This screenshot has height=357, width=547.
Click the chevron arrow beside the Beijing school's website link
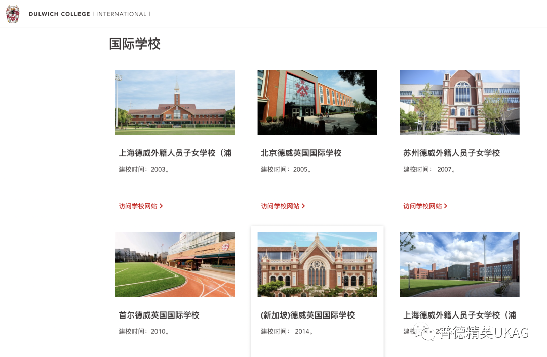[303, 206]
